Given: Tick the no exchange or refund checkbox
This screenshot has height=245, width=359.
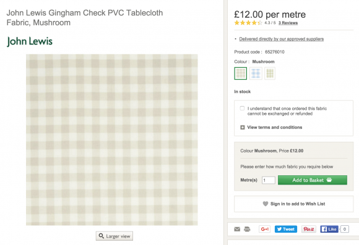Looking at the screenshot, I should [242, 108].
